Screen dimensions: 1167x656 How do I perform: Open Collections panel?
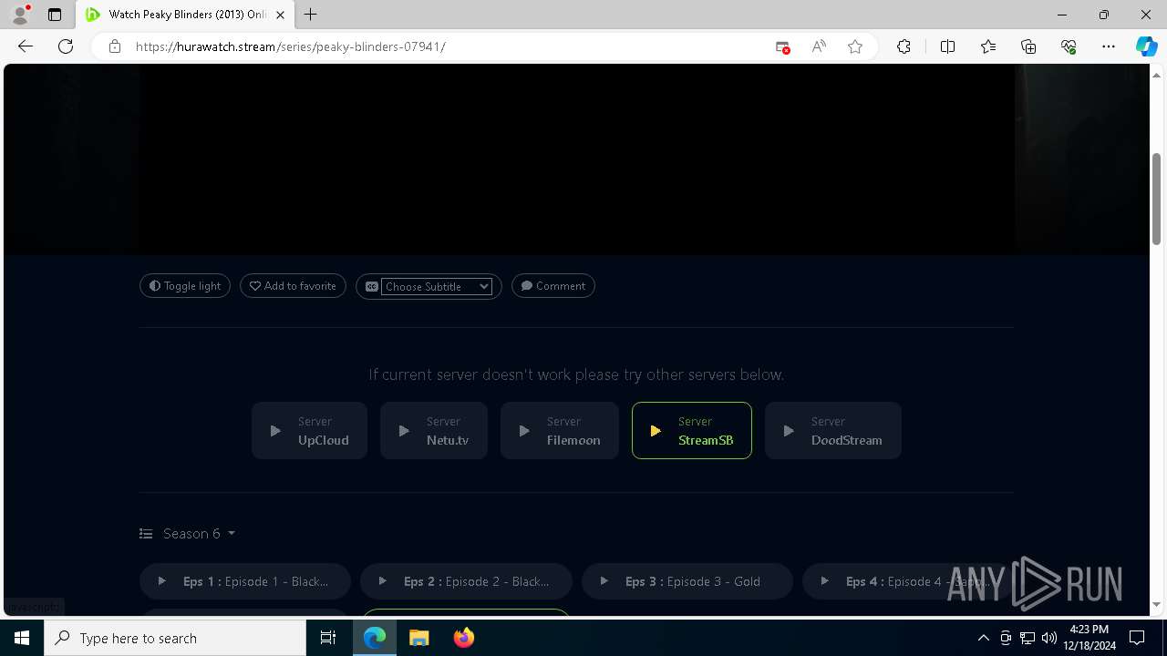coord(1028,46)
